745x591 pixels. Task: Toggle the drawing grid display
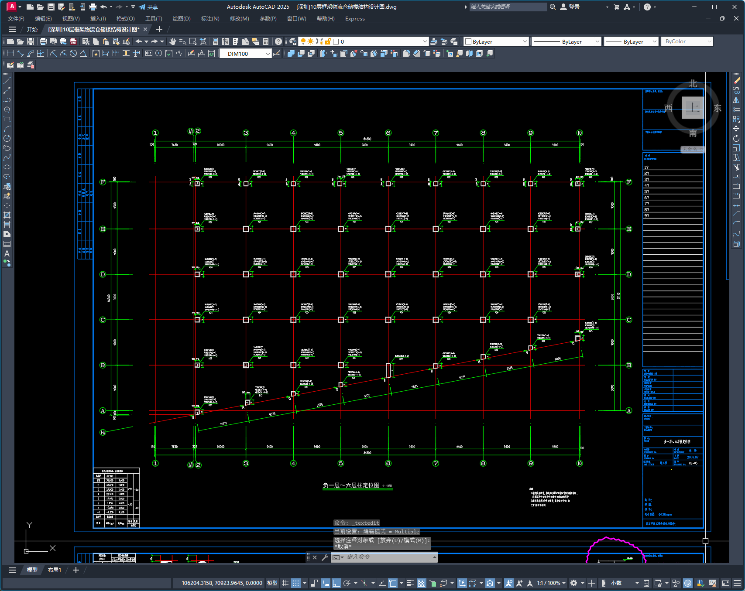tap(285, 583)
